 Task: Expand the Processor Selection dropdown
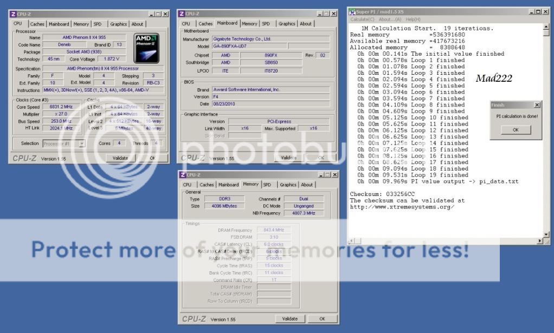click(82, 143)
